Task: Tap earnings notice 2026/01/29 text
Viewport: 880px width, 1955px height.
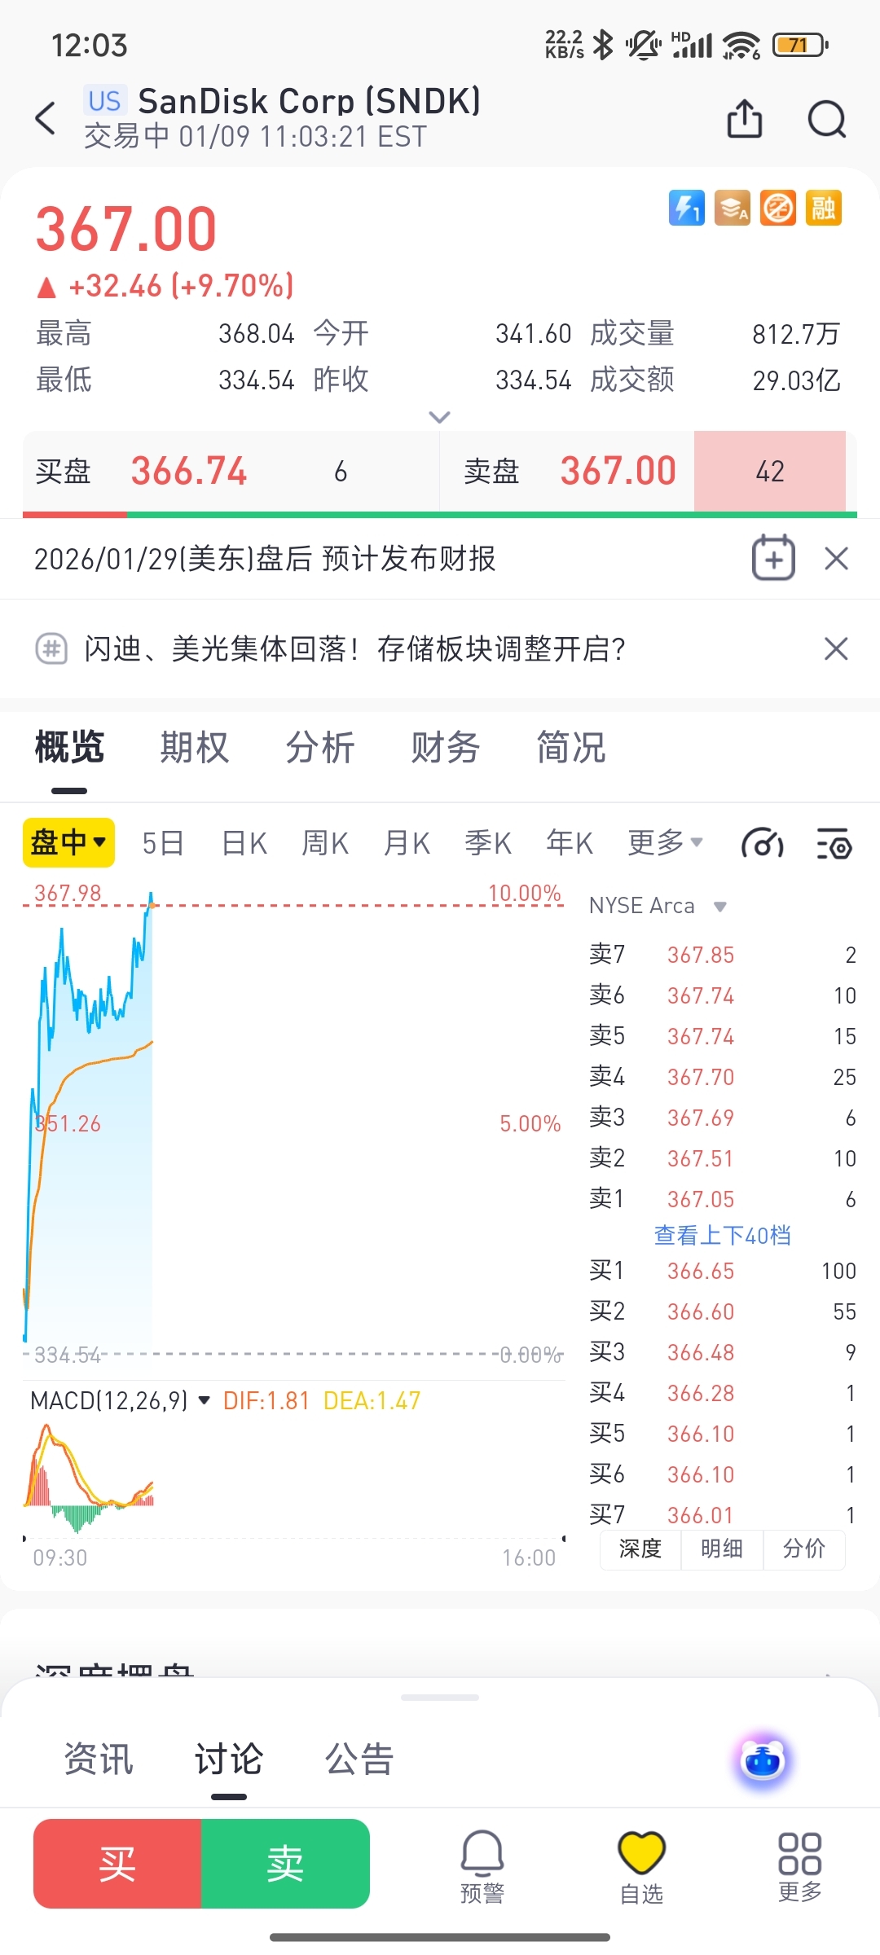Action: [x=265, y=559]
